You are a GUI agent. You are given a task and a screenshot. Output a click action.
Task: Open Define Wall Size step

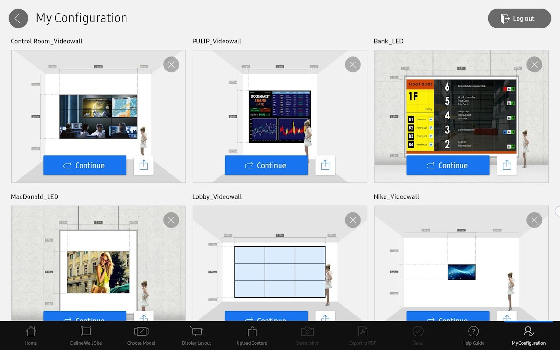pyautogui.click(x=86, y=336)
